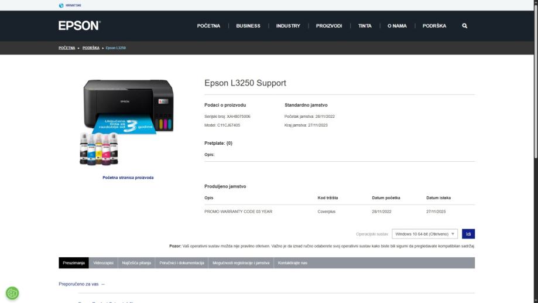538x303 pixels.
Task: Click the Epson L3250 breadcrumb item
Action: [116, 48]
